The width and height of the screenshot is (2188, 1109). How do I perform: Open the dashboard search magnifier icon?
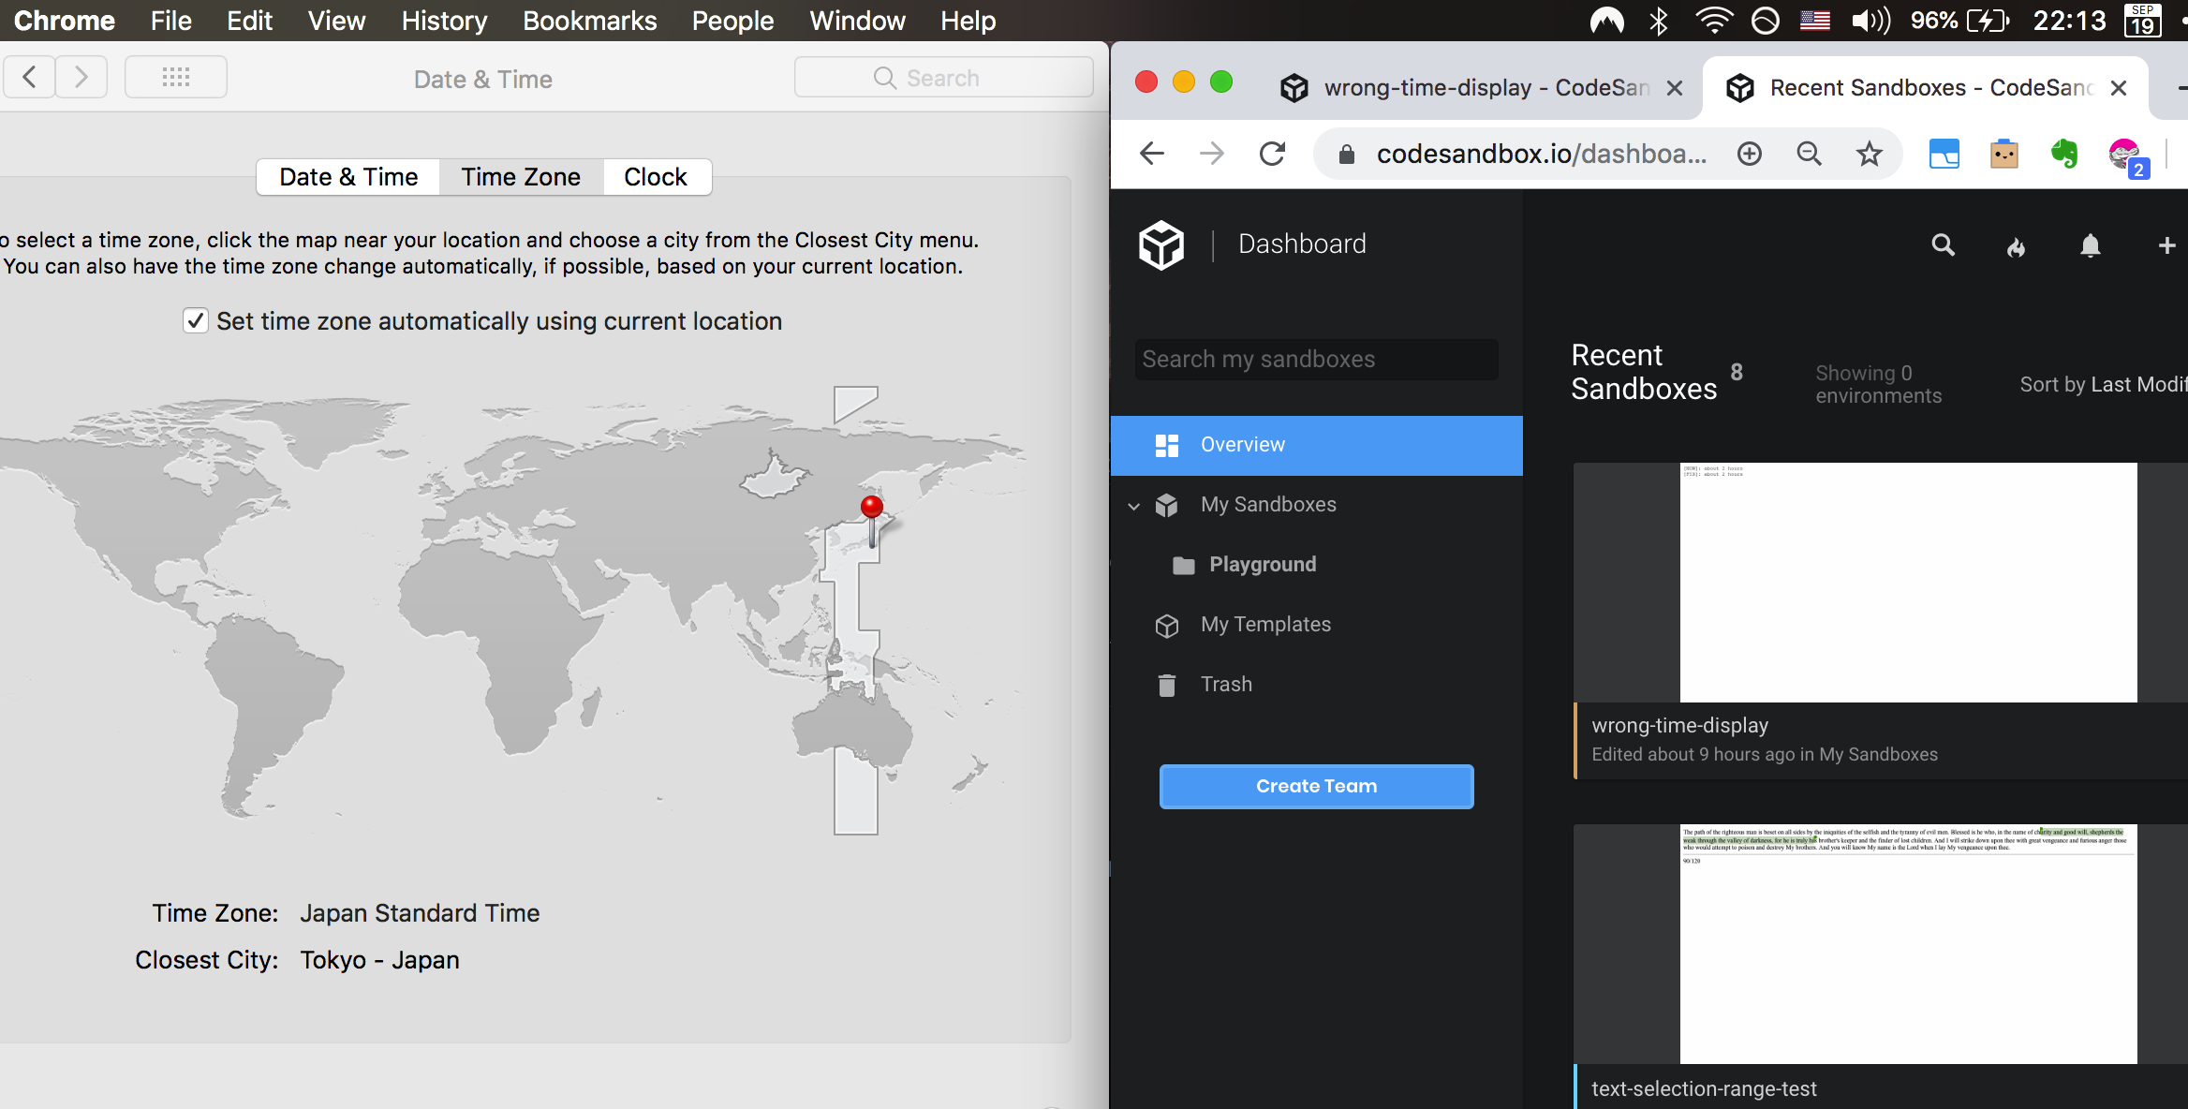1944,245
